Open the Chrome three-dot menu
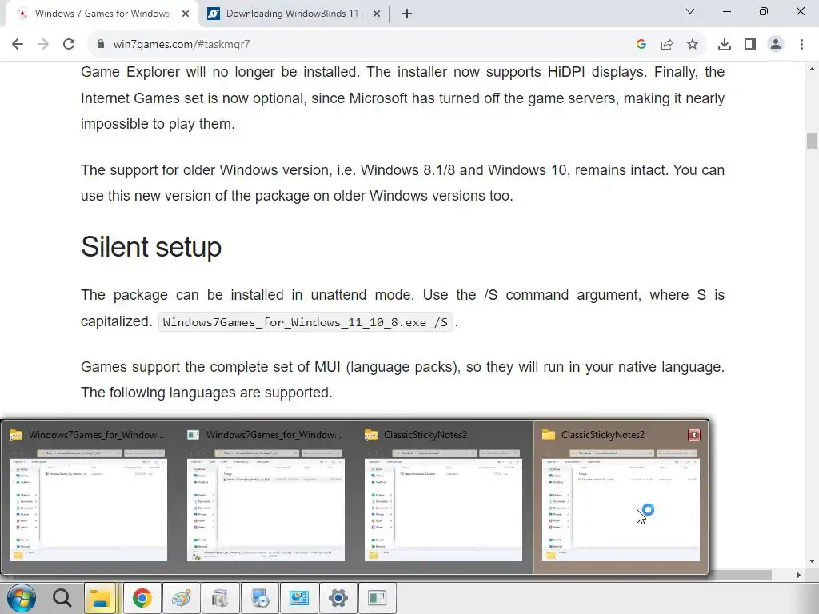Screen dimensions: 819x614 click(x=801, y=45)
